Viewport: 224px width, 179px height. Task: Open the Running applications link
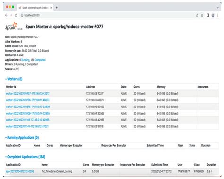26,60
